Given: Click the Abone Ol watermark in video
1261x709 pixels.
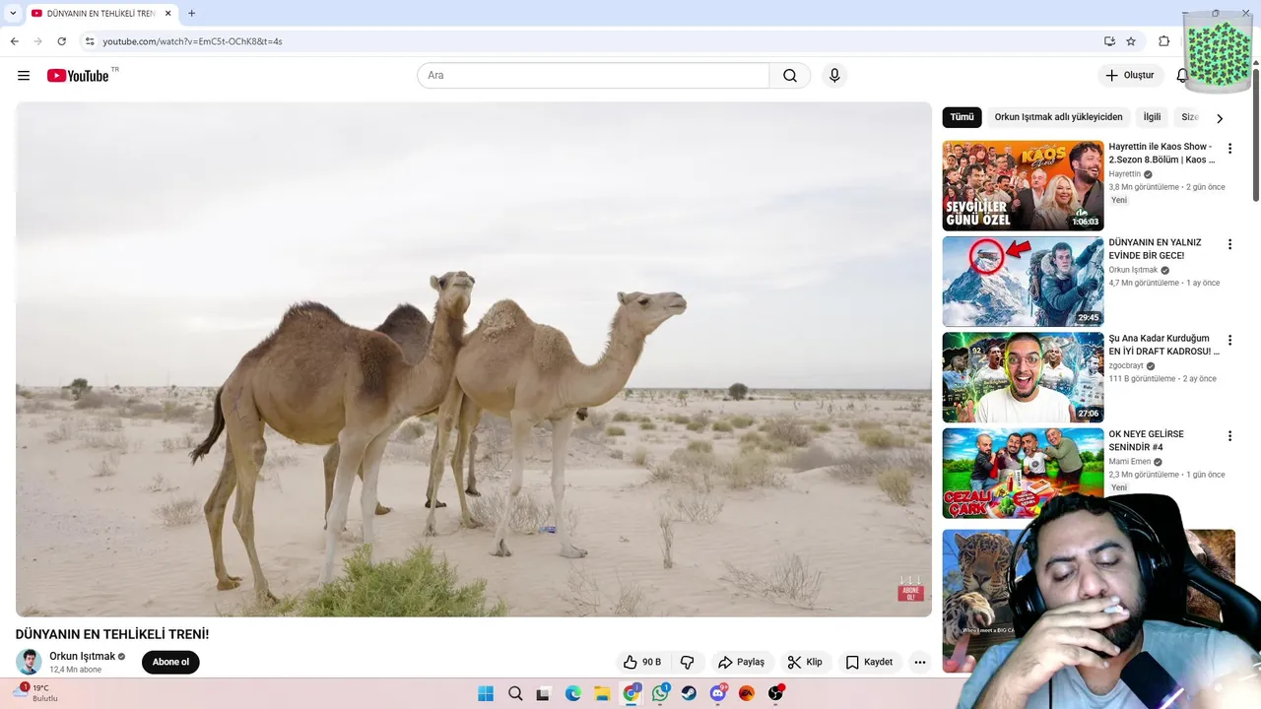Looking at the screenshot, I should click(910, 589).
